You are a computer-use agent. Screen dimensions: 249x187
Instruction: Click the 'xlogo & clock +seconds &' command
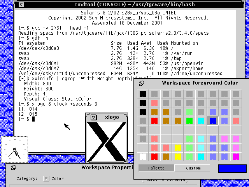65,104
